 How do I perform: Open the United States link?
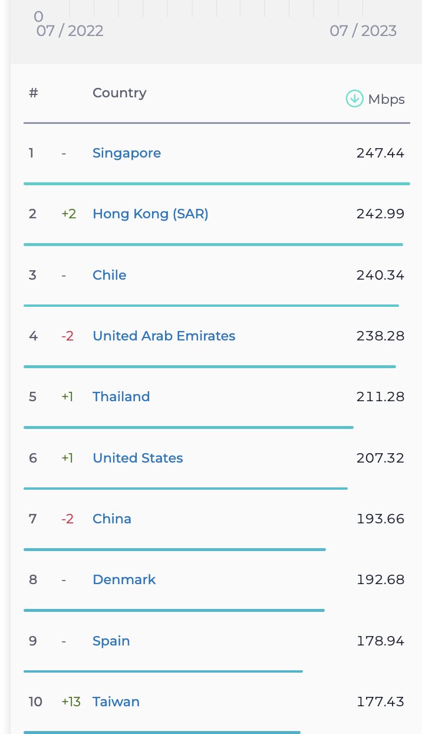138,458
